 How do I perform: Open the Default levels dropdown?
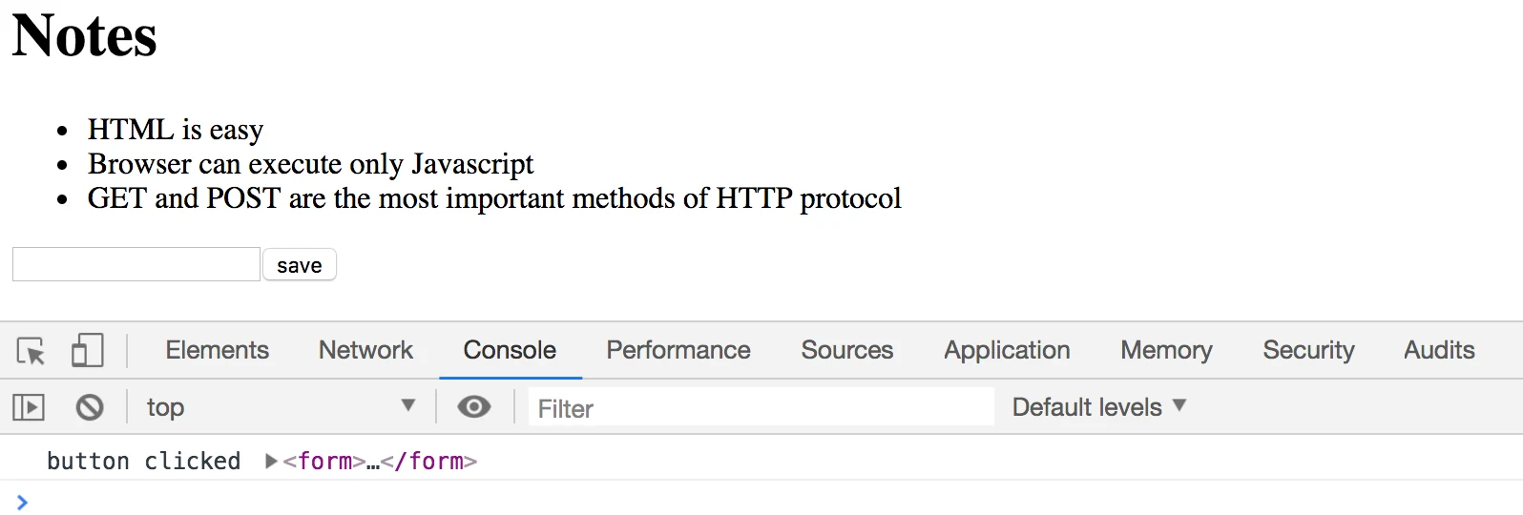tap(1099, 407)
